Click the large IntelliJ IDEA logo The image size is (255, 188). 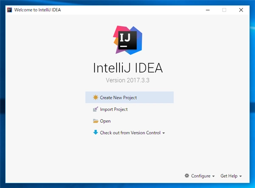click(127, 40)
